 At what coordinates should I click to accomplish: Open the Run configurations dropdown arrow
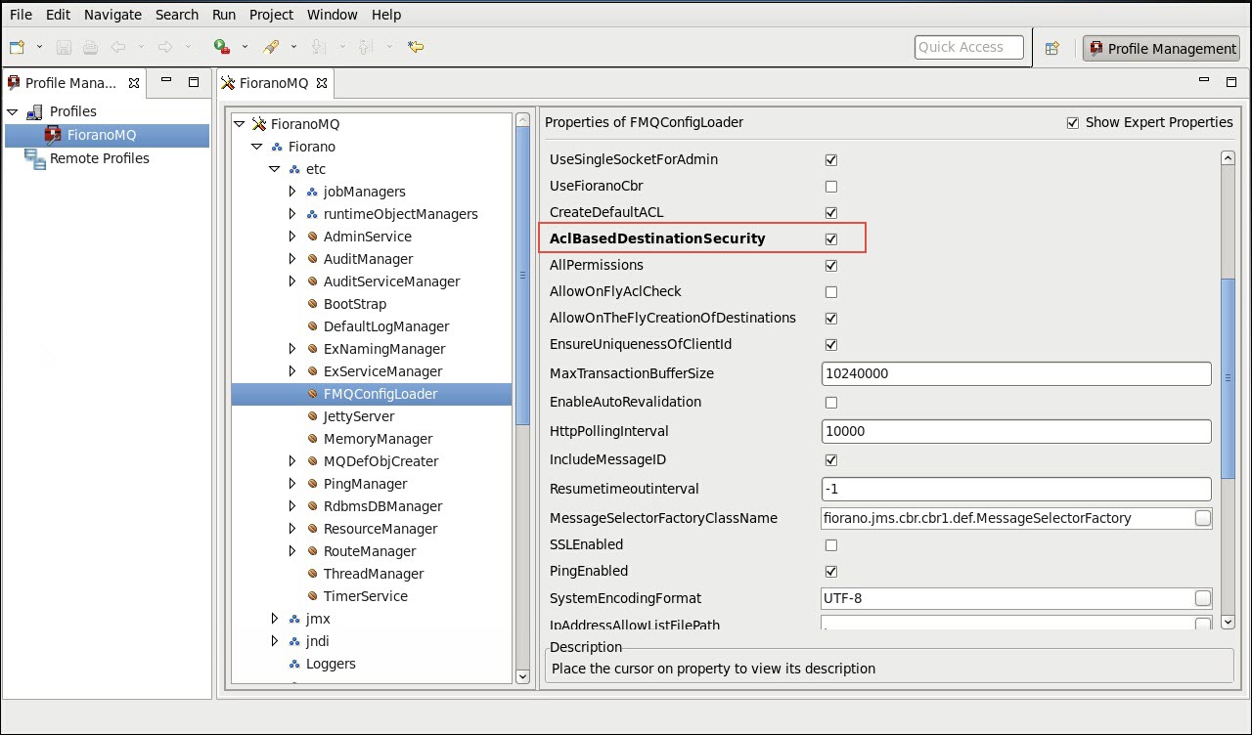pos(245,47)
